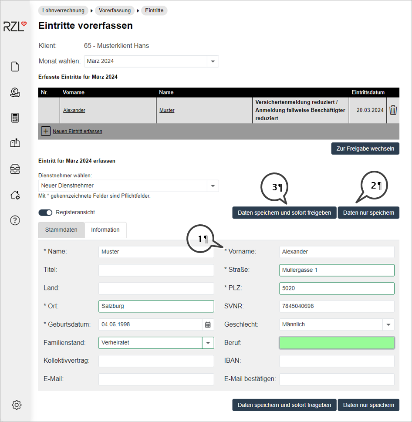Click the Neuen Eintritt erfassen link
The width and height of the screenshot is (412, 422).
tap(77, 131)
